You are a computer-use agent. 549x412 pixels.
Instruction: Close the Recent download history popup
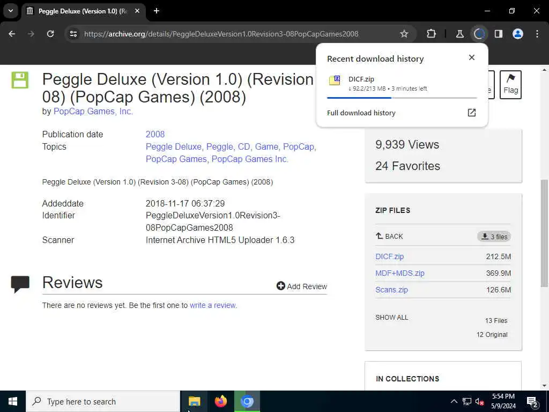(x=472, y=57)
